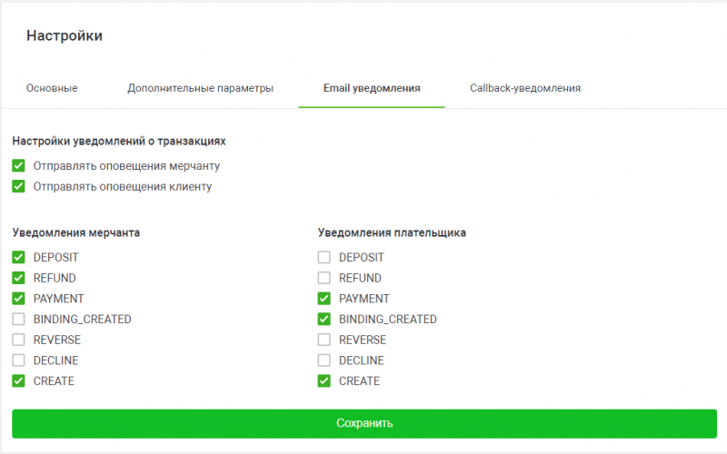Open the Основные tab
The height and width of the screenshot is (454, 727).
pyautogui.click(x=52, y=88)
